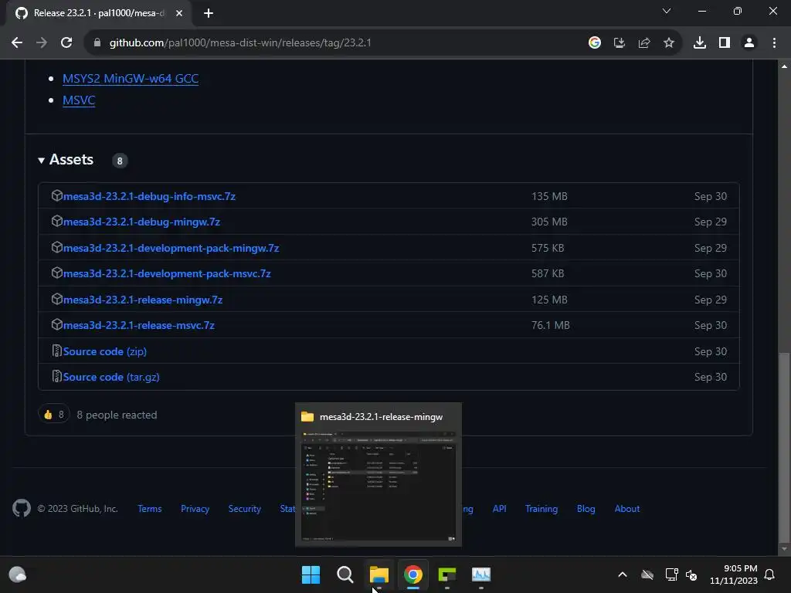Download mesa3d-23.2.1-debug-mingw.7z
The height and width of the screenshot is (593, 791).
(x=141, y=222)
